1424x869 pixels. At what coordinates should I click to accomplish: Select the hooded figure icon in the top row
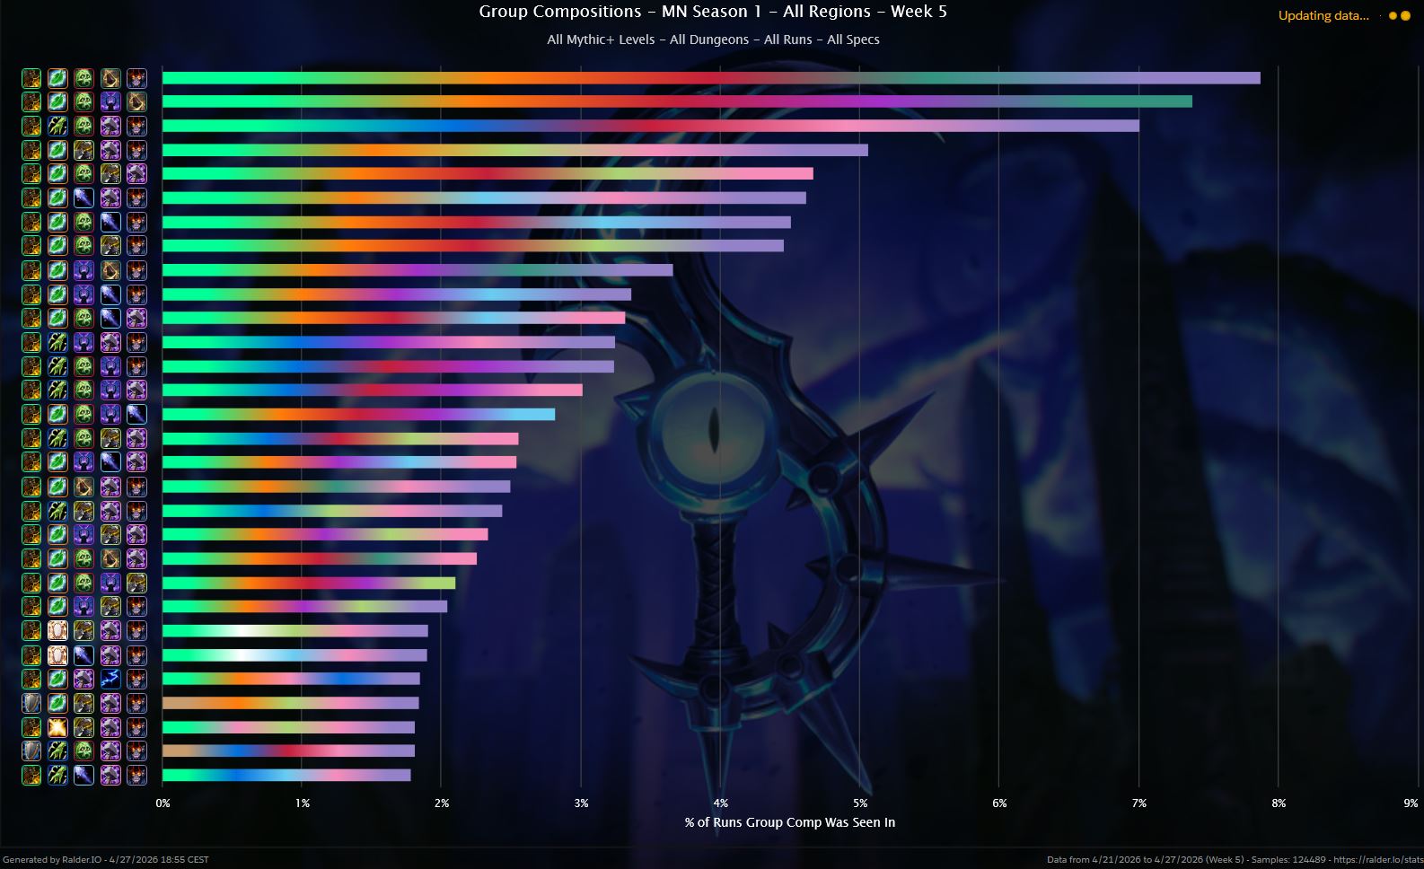tap(110, 78)
